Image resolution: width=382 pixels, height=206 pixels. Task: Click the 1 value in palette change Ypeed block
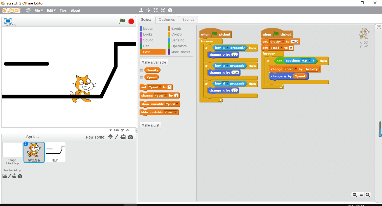coord(176,96)
